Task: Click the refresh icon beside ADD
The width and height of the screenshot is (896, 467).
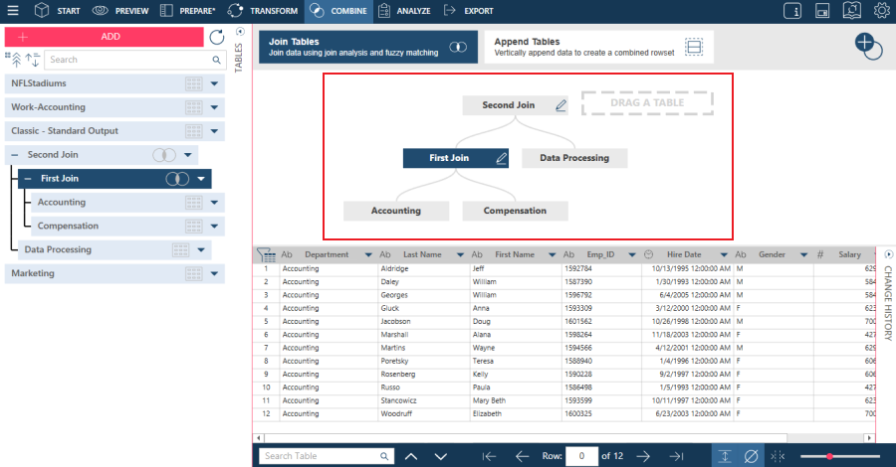Action: 217,38
